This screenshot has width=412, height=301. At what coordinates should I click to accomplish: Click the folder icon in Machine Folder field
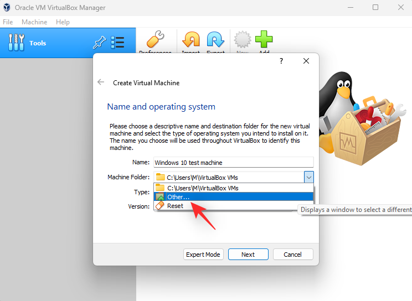tap(160, 177)
